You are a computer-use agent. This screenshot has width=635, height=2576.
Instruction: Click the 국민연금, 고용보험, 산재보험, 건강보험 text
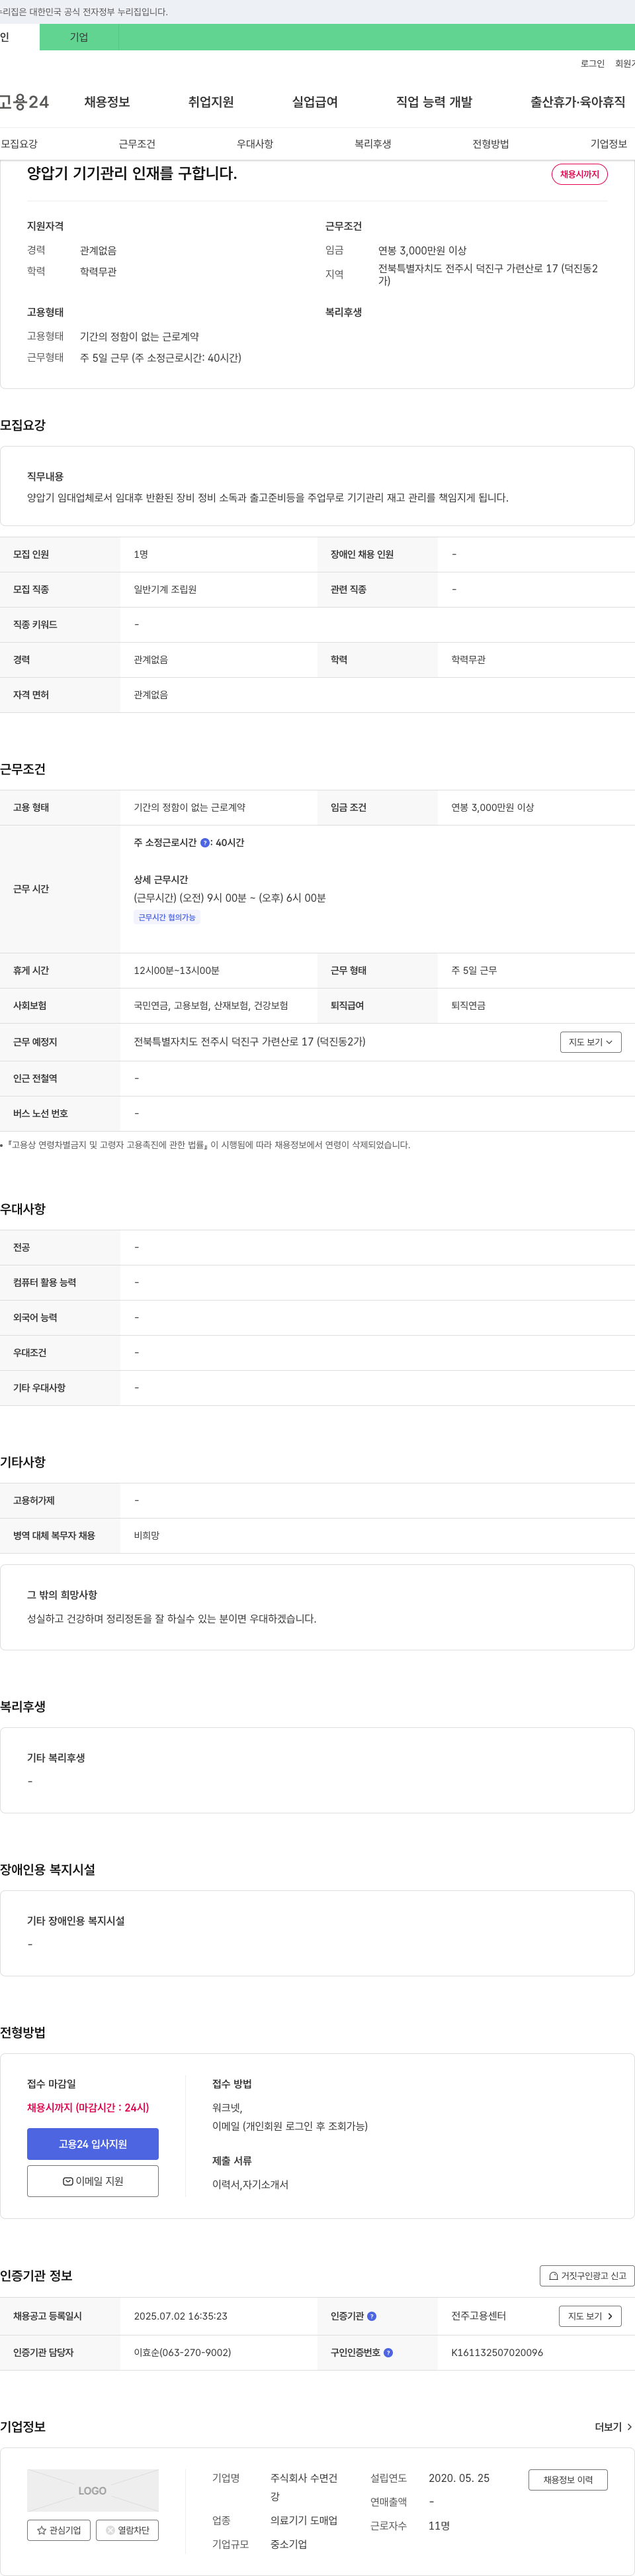point(210,1005)
